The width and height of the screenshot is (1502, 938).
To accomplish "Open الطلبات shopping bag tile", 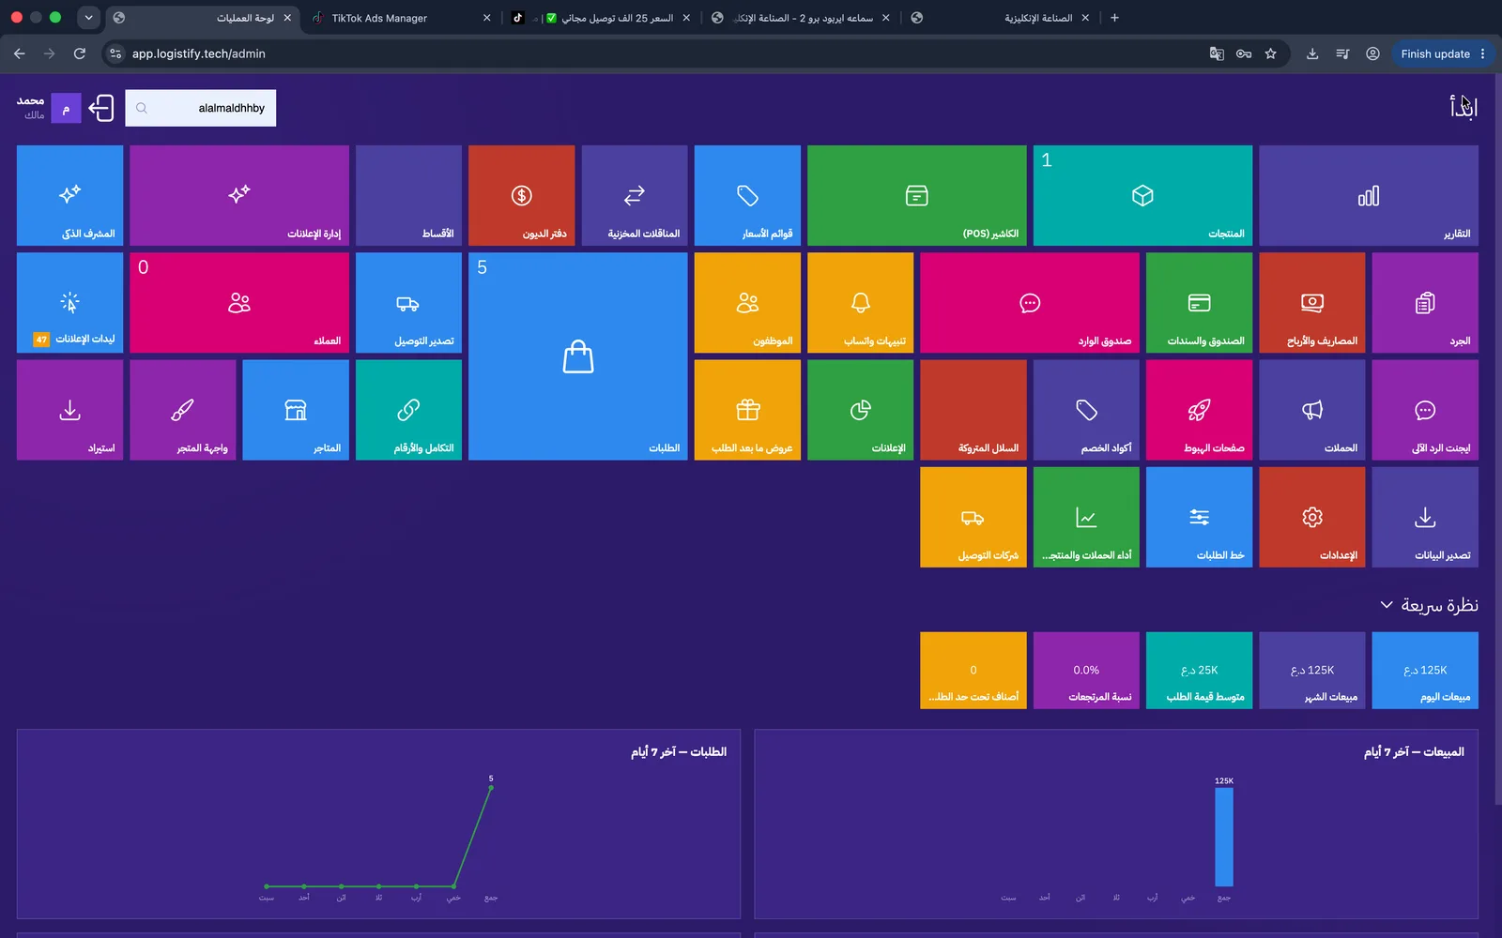I will pos(578,356).
